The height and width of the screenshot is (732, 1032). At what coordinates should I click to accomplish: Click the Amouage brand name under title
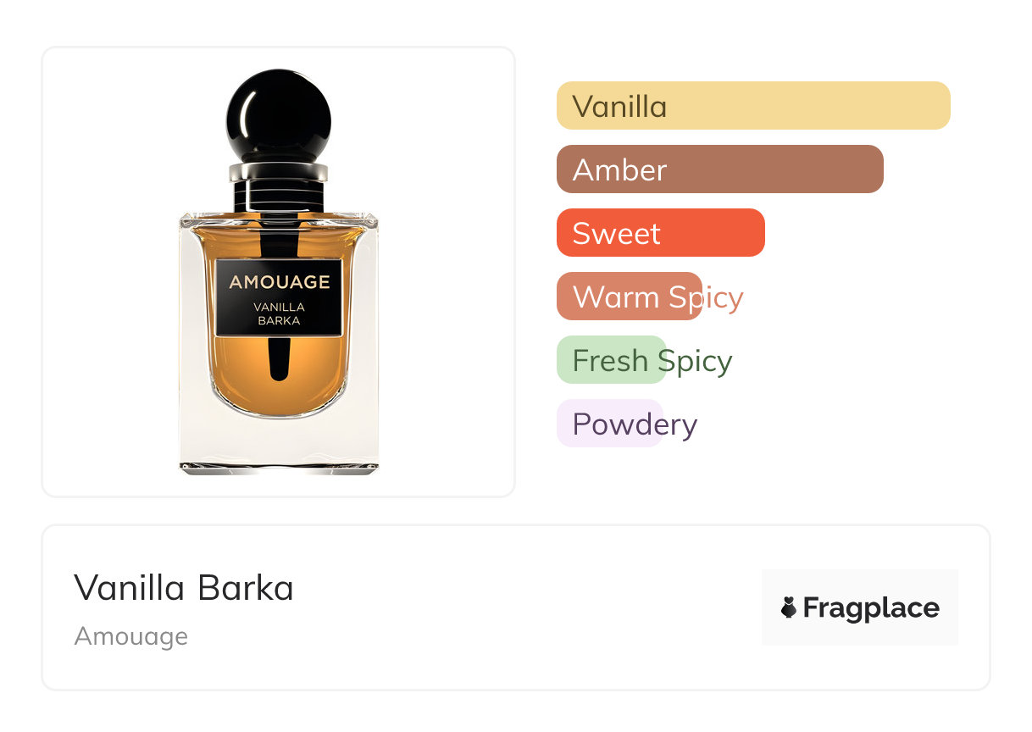pos(131,636)
